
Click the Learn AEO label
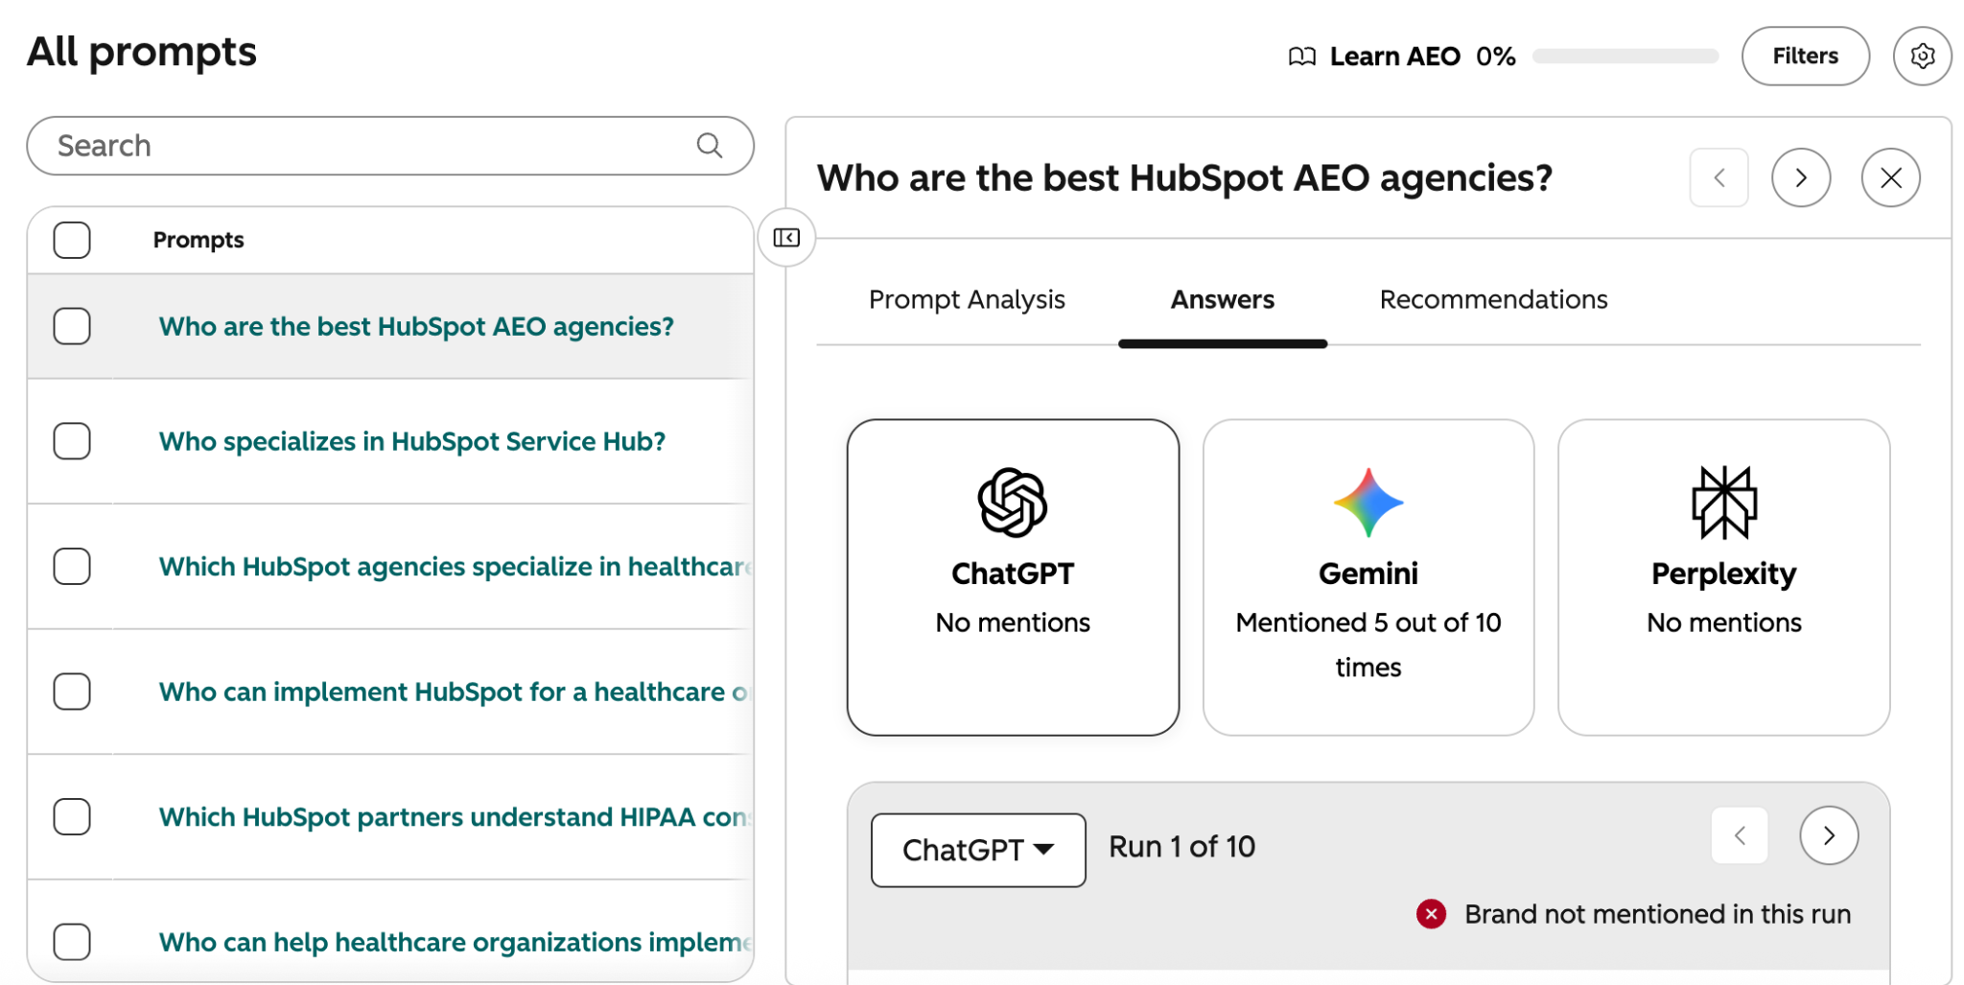pyautogui.click(x=1394, y=57)
